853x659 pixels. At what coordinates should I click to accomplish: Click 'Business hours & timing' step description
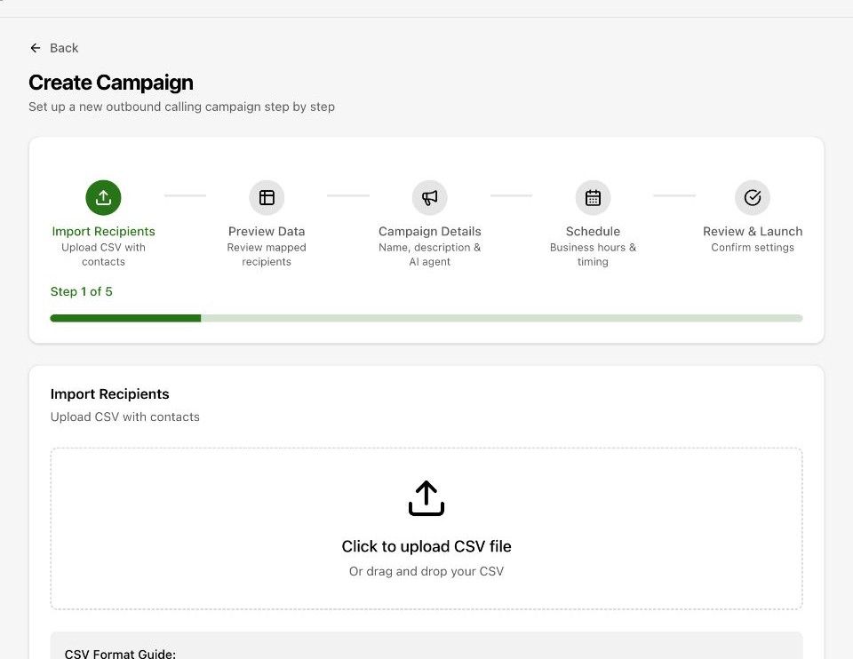pos(593,255)
